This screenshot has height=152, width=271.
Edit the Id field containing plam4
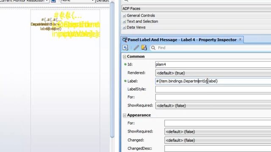(x=213, y=65)
